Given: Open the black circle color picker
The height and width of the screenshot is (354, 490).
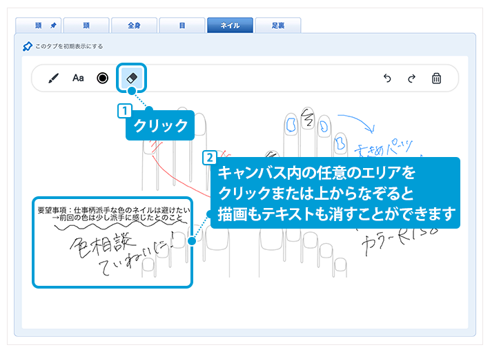Looking at the screenshot, I should [103, 78].
